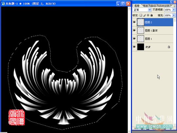The image size is (177, 133).
Task: Open the 填充 fill slider arrow
Action: pos(174,15)
